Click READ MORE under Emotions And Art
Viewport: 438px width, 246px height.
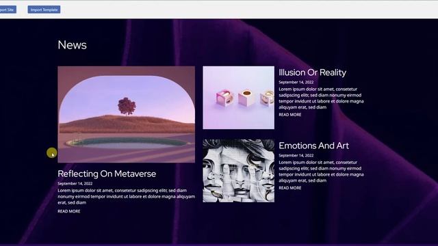click(290, 188)
